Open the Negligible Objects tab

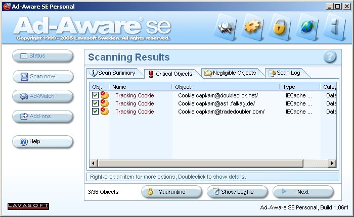click(x=232, y=73)
